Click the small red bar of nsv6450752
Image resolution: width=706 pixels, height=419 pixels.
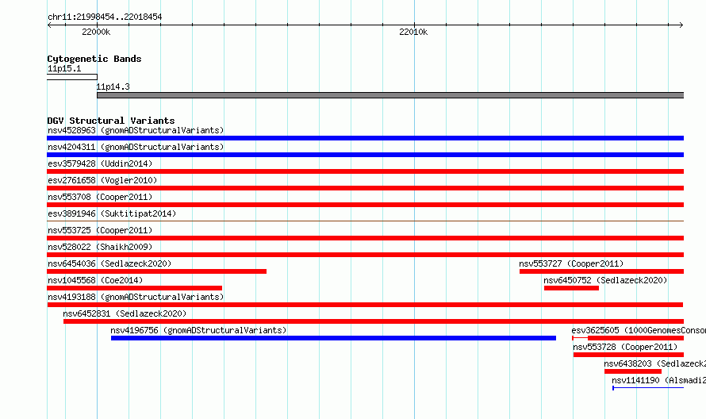tap(571, 288)
